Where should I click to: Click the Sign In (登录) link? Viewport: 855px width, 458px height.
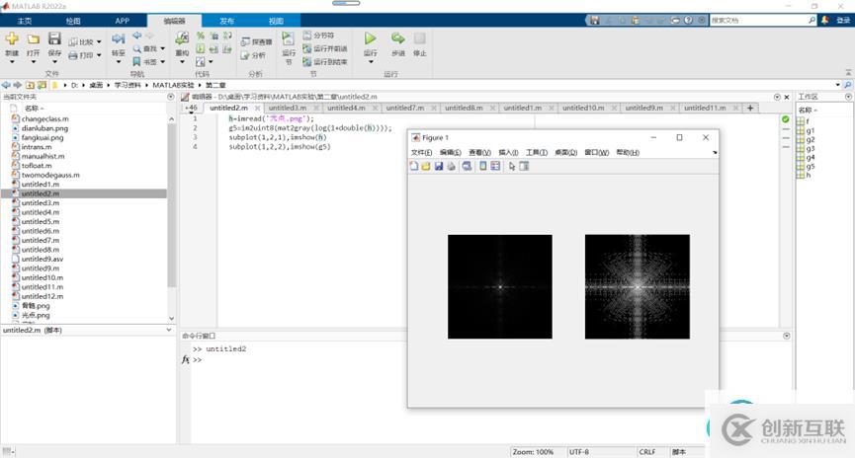[842, 20]
